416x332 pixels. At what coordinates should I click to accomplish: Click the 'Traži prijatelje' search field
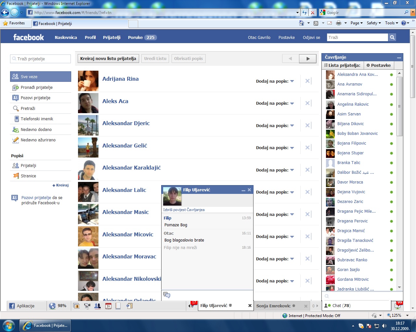click(x=41, y=59)
